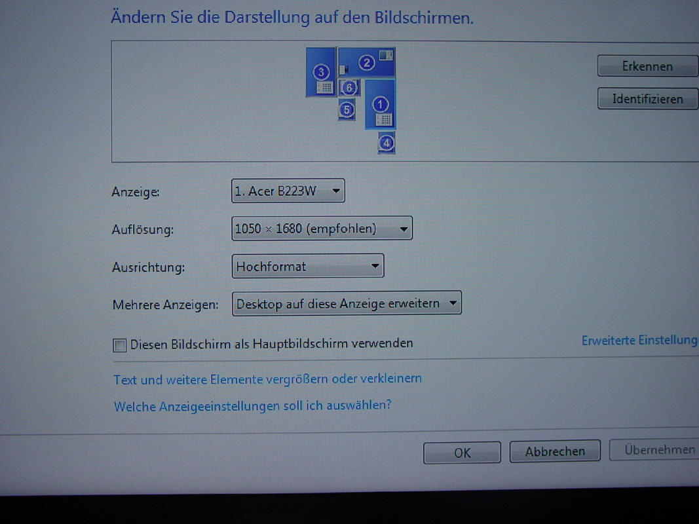Enable 'Diesen Bildschirm als Hauptbildschirm verwenden' checkbox
The image size is (699, 524).
[119, 345]
